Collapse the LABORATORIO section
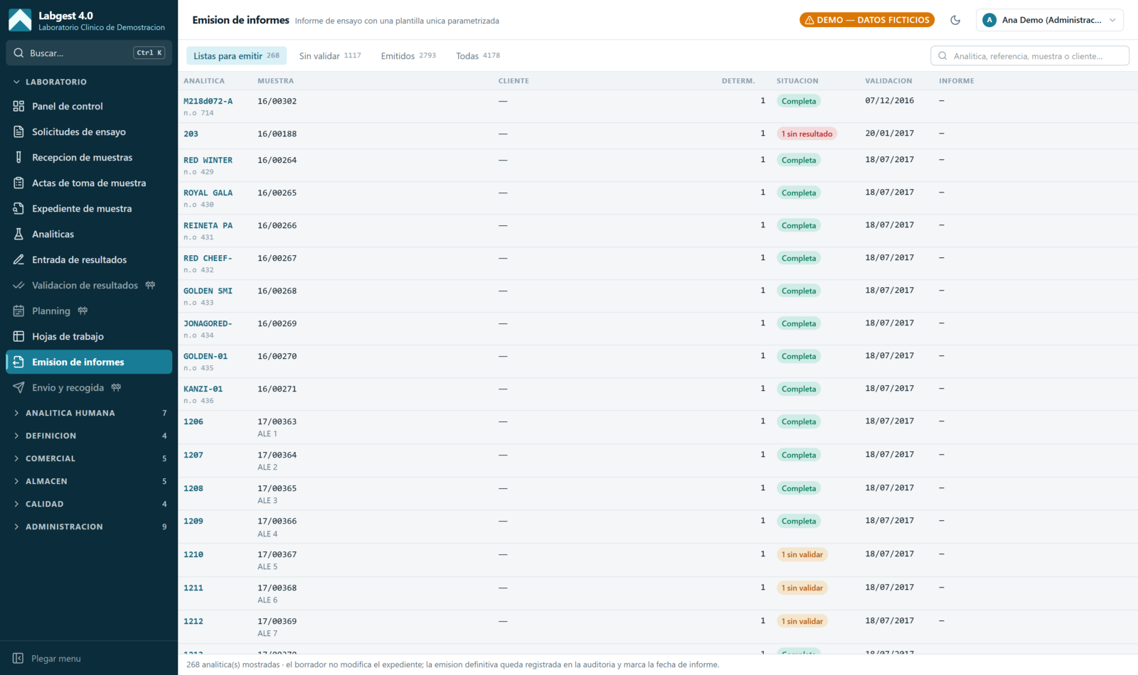Screen dimensions: 1138x675 click(x=88, y=82)
